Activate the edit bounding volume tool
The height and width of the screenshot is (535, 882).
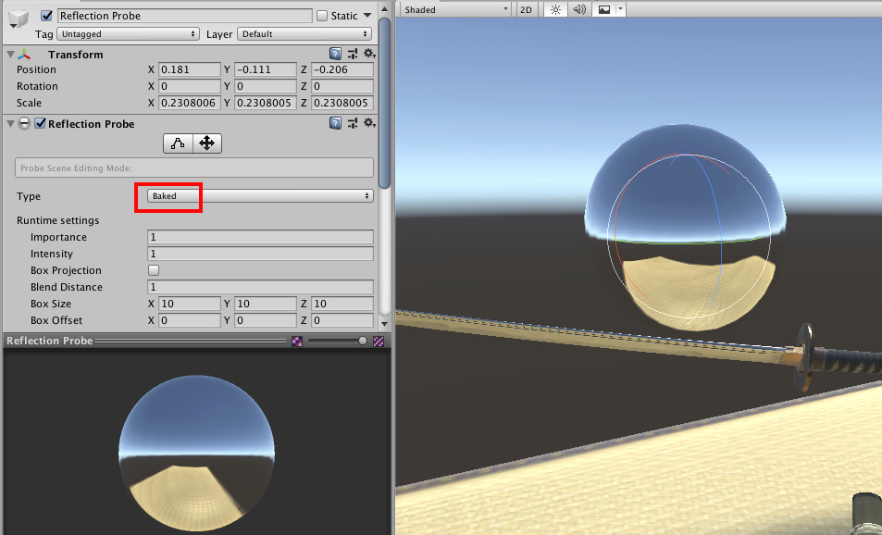tap(178, 143)
